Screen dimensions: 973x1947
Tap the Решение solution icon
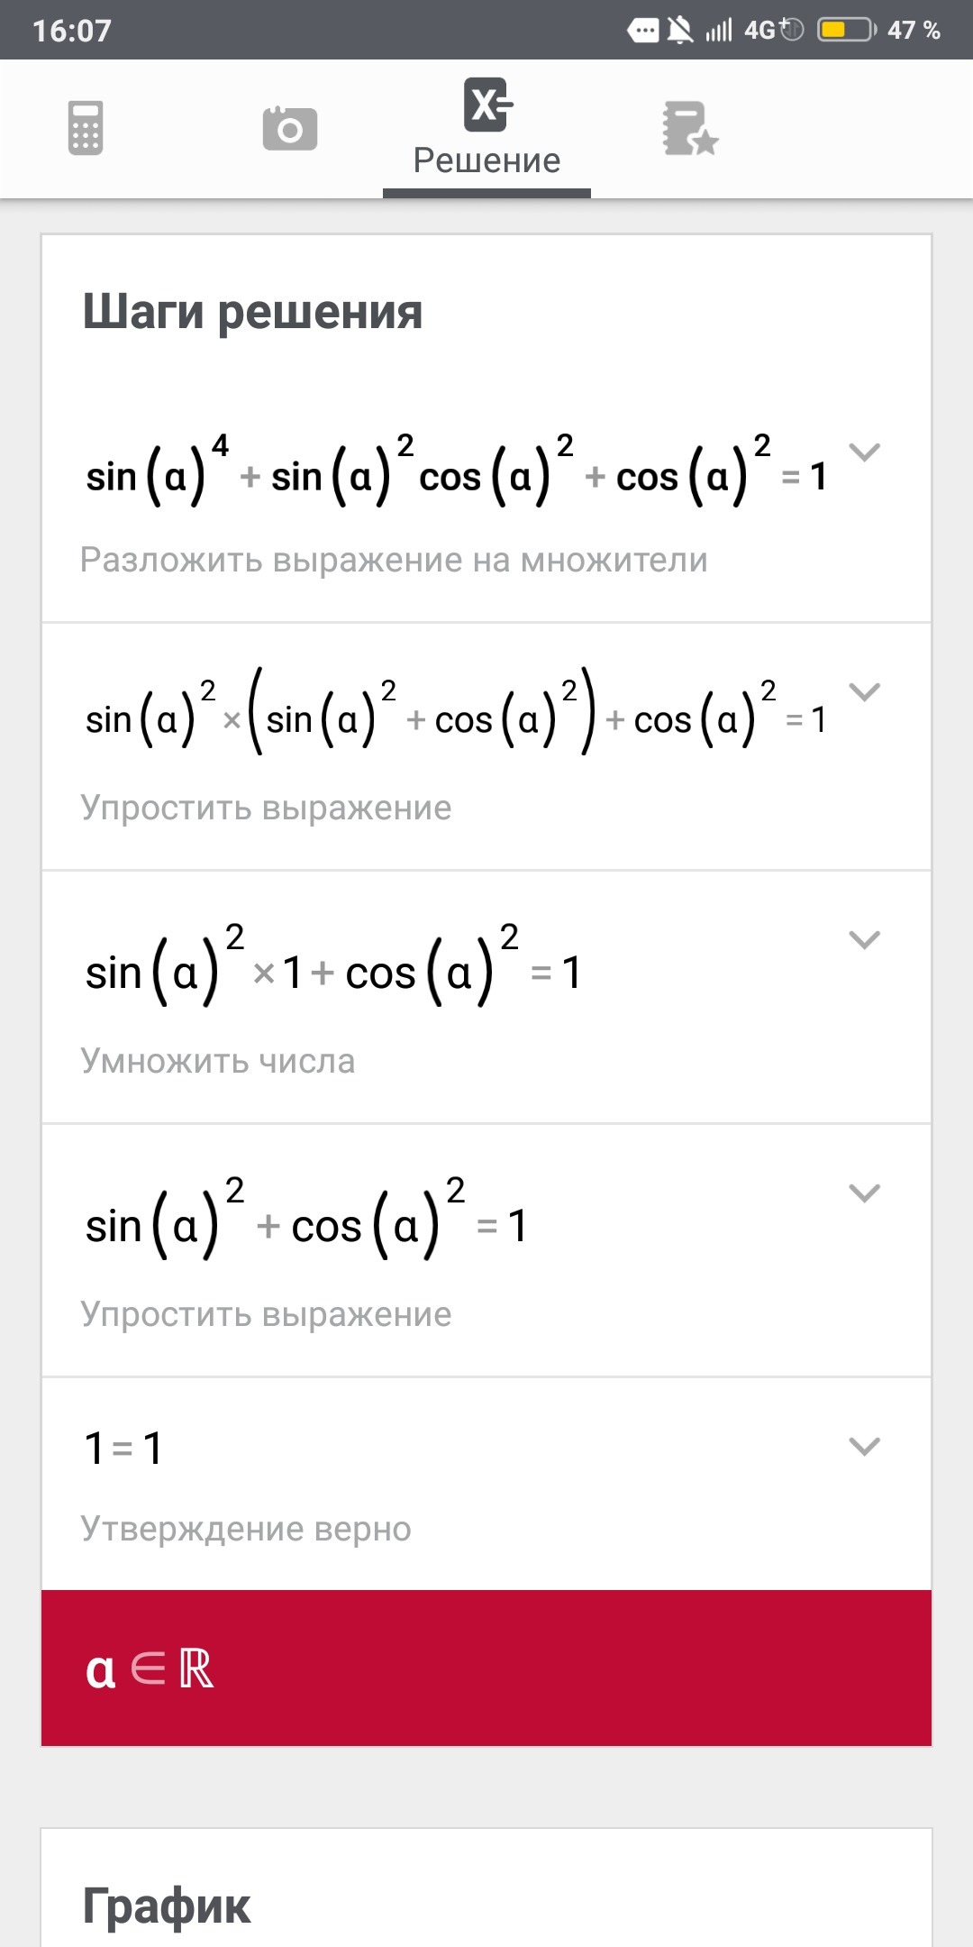[487, 105]
